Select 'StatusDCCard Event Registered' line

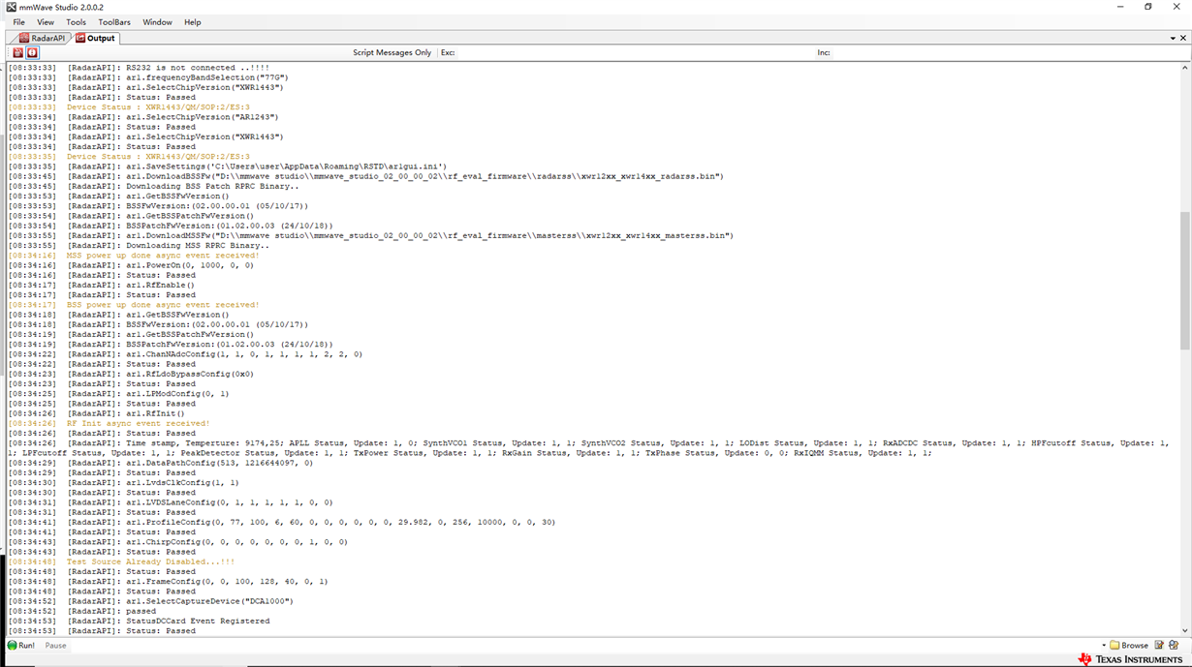pyautogui.click(x=139, y=621)
